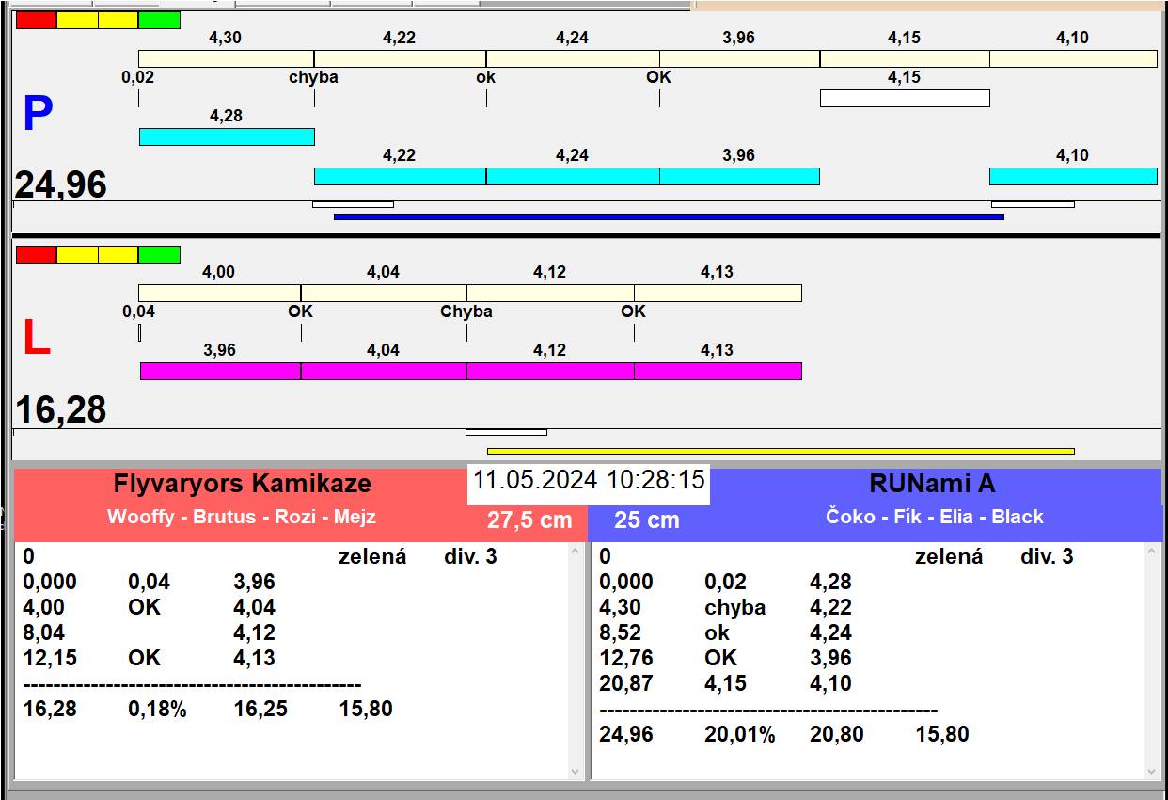Click the red start light in lane P
Image resolution: width=1168 pixels, height=800 pixels.
[37, 20]
